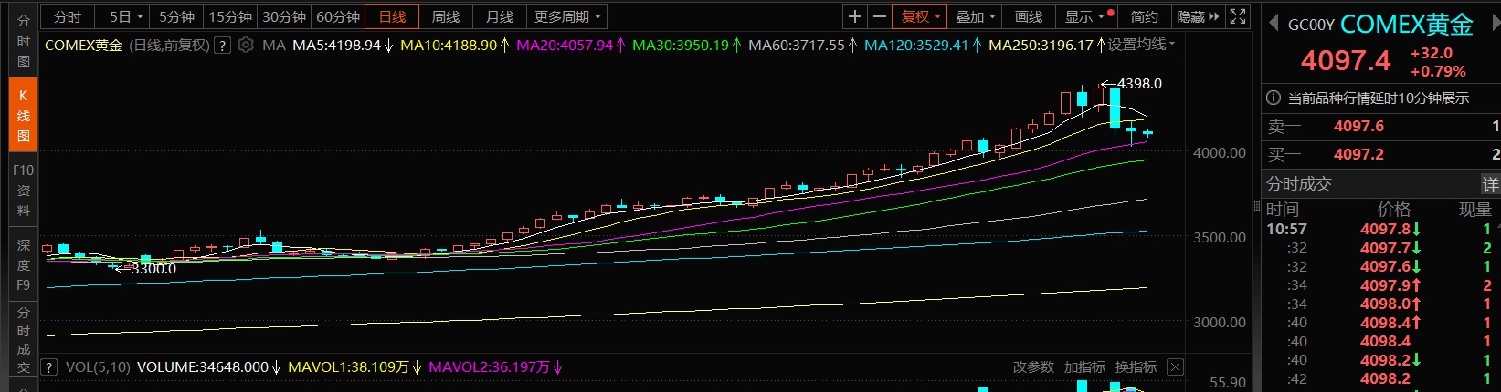This screenshot has width=1501, height=392.
Task: Switch to 30分钟 period
Action: (x=284, y=16)
